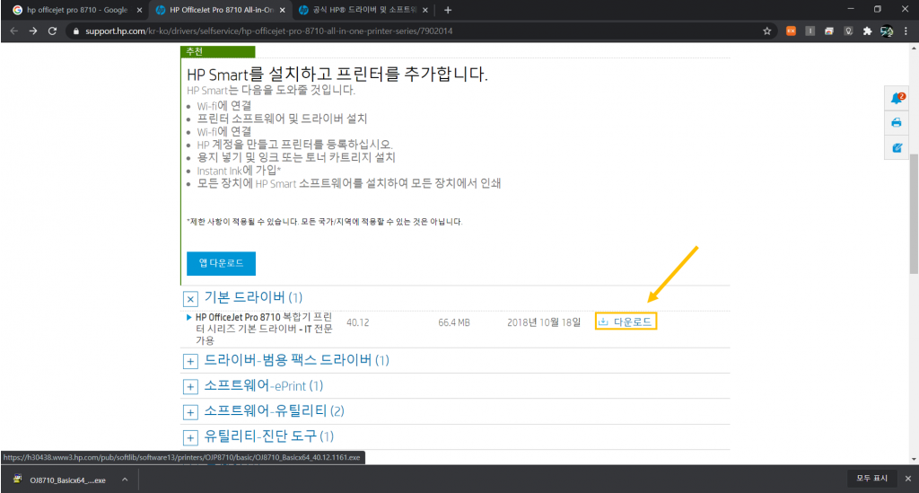Image resolution: width=919 pixels, height=493 pixels.
Task: Click the 모두 표시 button in downloads bar
Action: click(x=871, y=480)
